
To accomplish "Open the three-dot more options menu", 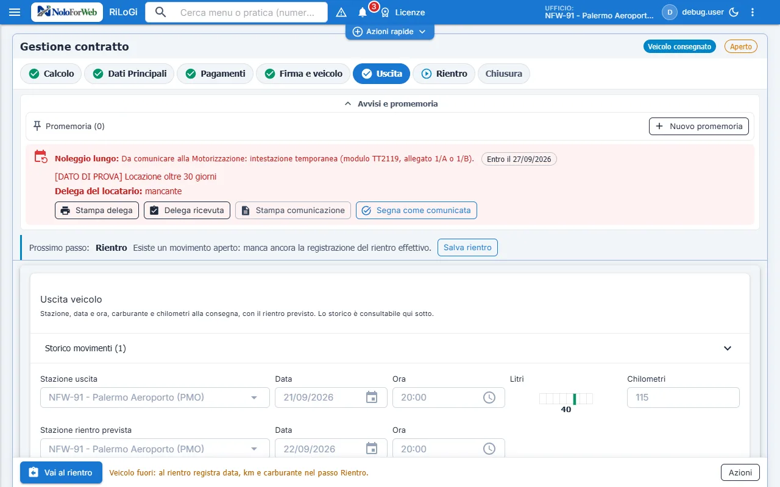I will pos(753,12).
